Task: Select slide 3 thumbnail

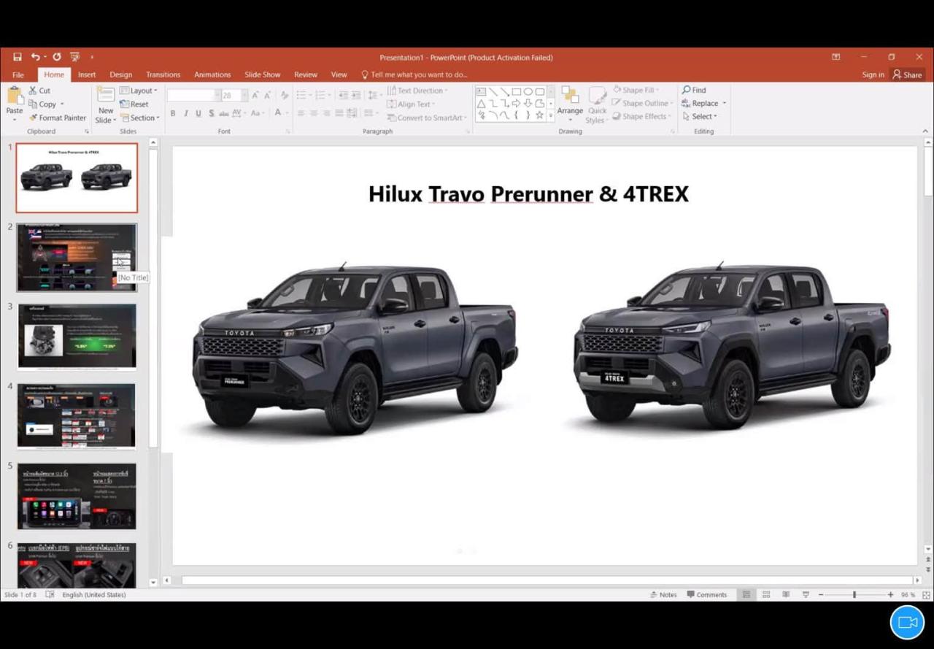Action: pyautogui.click(x=77, y=337)
